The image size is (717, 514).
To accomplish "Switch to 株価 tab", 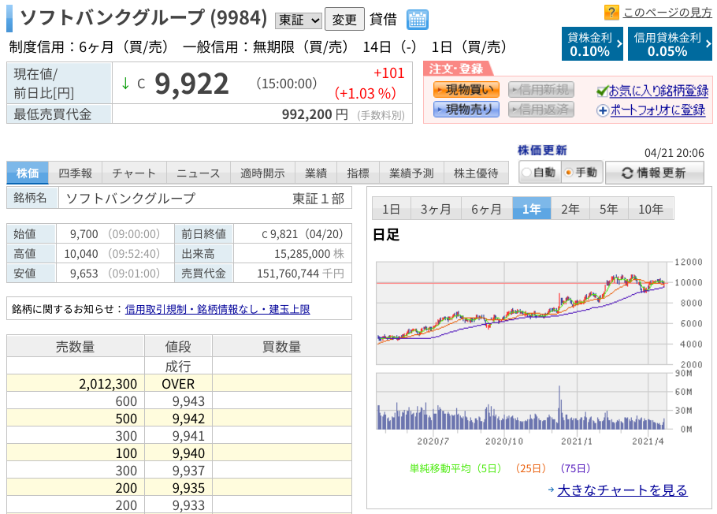I will pyautogui.click(x=28, y=173).
